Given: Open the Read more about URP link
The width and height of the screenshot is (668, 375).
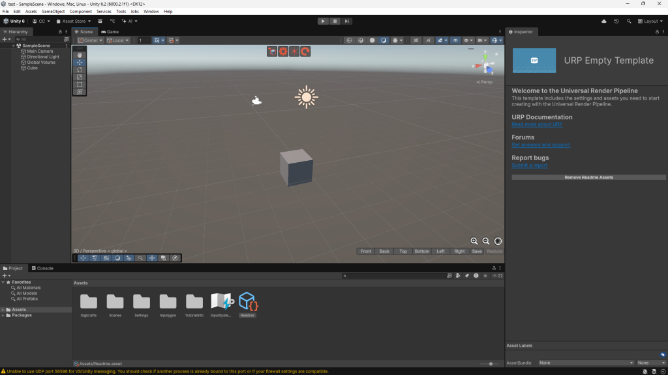Looking at the screenshot, I should [x=537, y=124].
